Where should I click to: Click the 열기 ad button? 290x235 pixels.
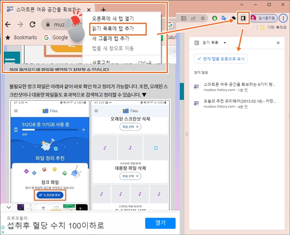click(160, 223)
